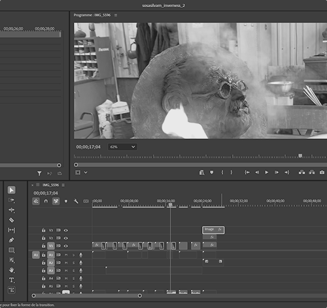Select the Type tool
Image resolution: width=327 pixels, height=308 pixels.
pyautogui.click(x=12, y=280)
